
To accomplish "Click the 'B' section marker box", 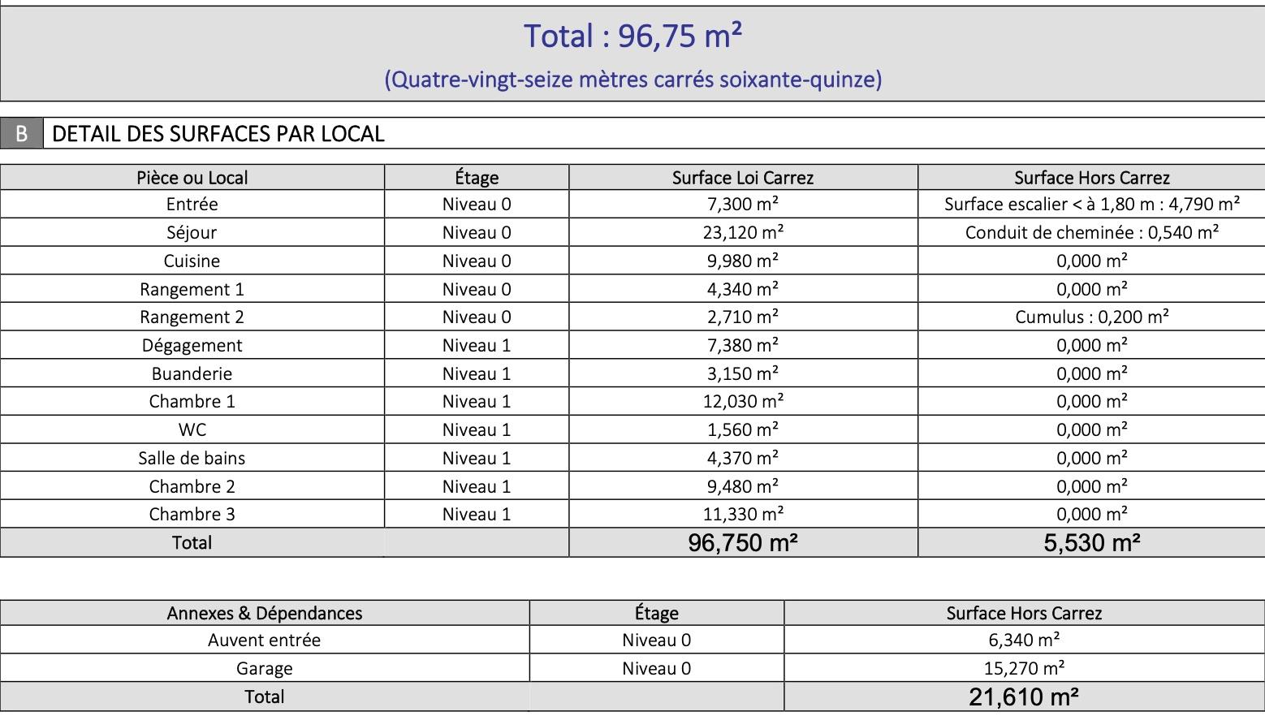I will (22, 133).
